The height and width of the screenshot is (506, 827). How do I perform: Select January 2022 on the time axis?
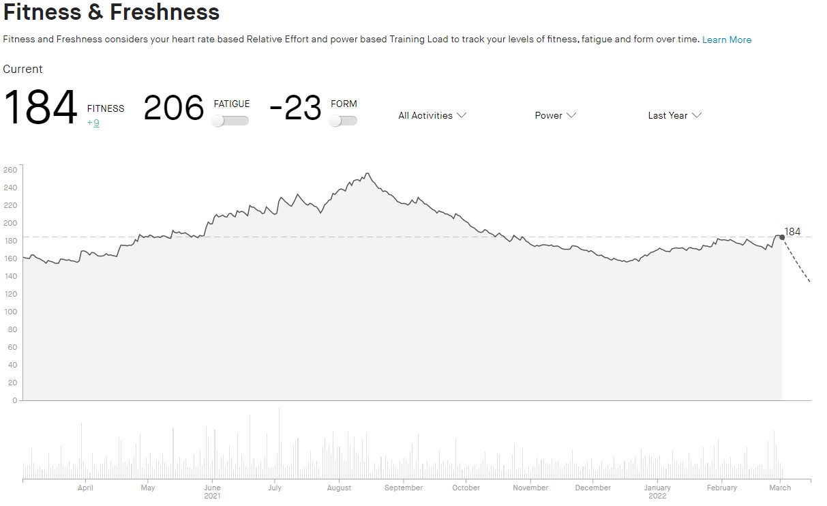[657, 491]
